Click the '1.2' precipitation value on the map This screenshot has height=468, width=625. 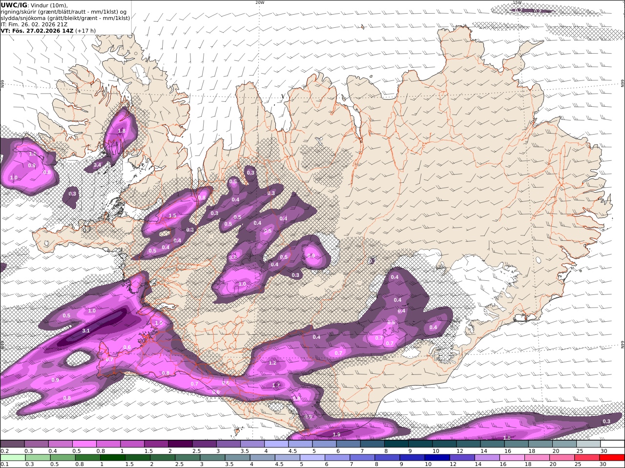coord(272,363)
